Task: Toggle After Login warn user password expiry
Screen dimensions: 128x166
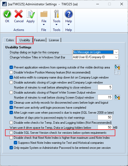Action: 11,113
